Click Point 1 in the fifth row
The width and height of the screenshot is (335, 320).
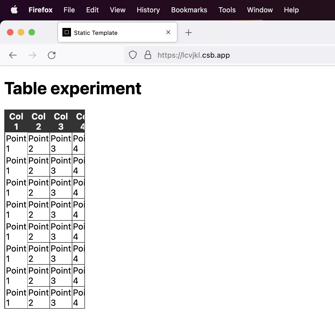16,231
